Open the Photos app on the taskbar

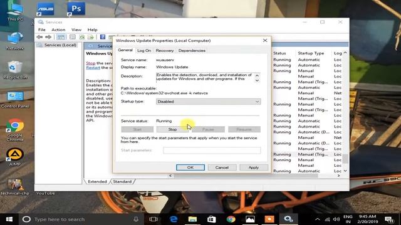point(250,219)
